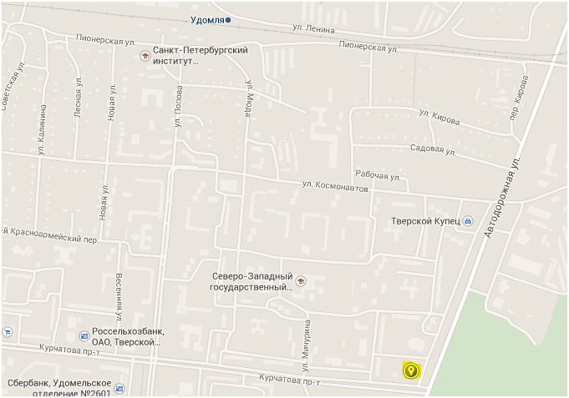Viewport: 569px width, 398px height.
Task: Click the ул. Космонавтов street label
Action: point(335,187)
